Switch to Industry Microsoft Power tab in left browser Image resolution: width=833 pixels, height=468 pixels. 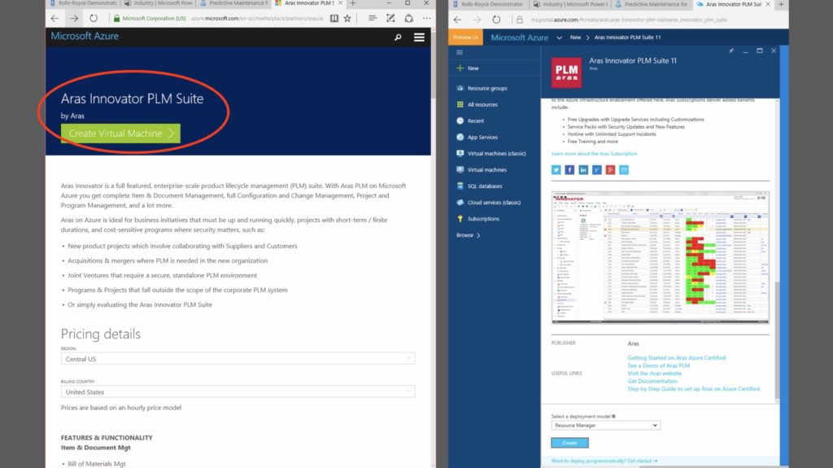coord(159,3)
